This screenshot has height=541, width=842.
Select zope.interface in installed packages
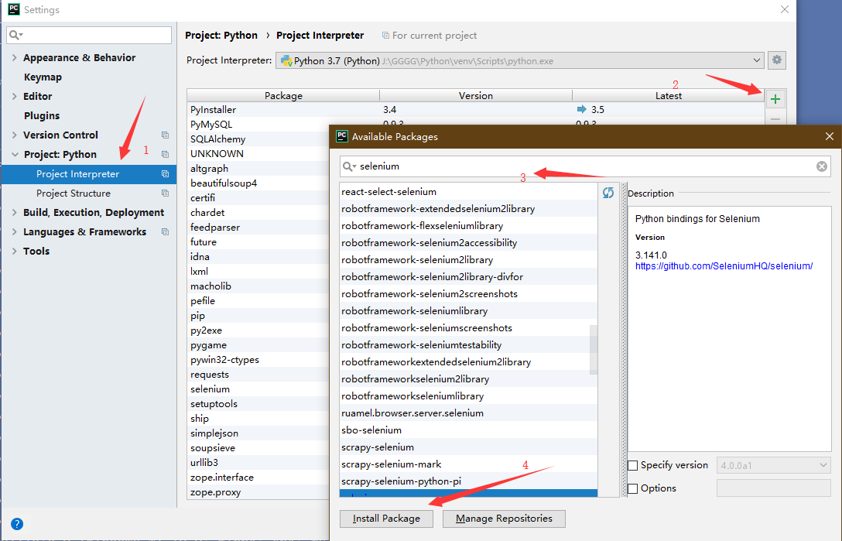258,477
